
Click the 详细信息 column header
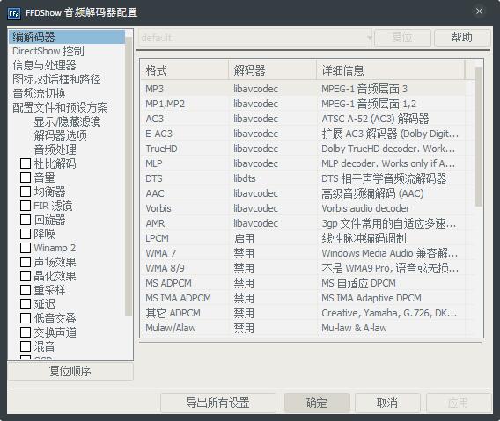pos(391,70)
